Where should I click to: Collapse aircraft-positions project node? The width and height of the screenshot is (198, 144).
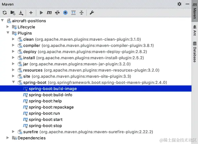click(x=2, y=20)
